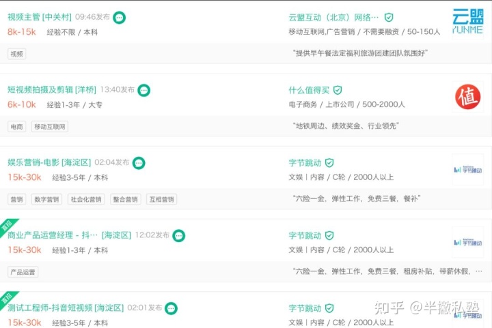Screen dimensions: 492x328
Task: Click benefits text 六险一金, 弹性工作, 免费三餐, 餐补
Action: click(357, 198)
